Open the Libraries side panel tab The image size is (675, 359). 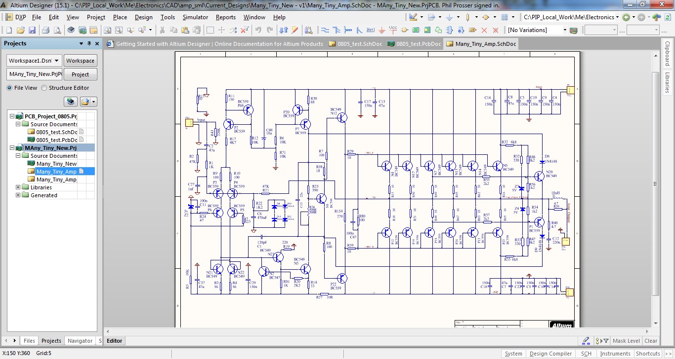(x=668, y=82)
